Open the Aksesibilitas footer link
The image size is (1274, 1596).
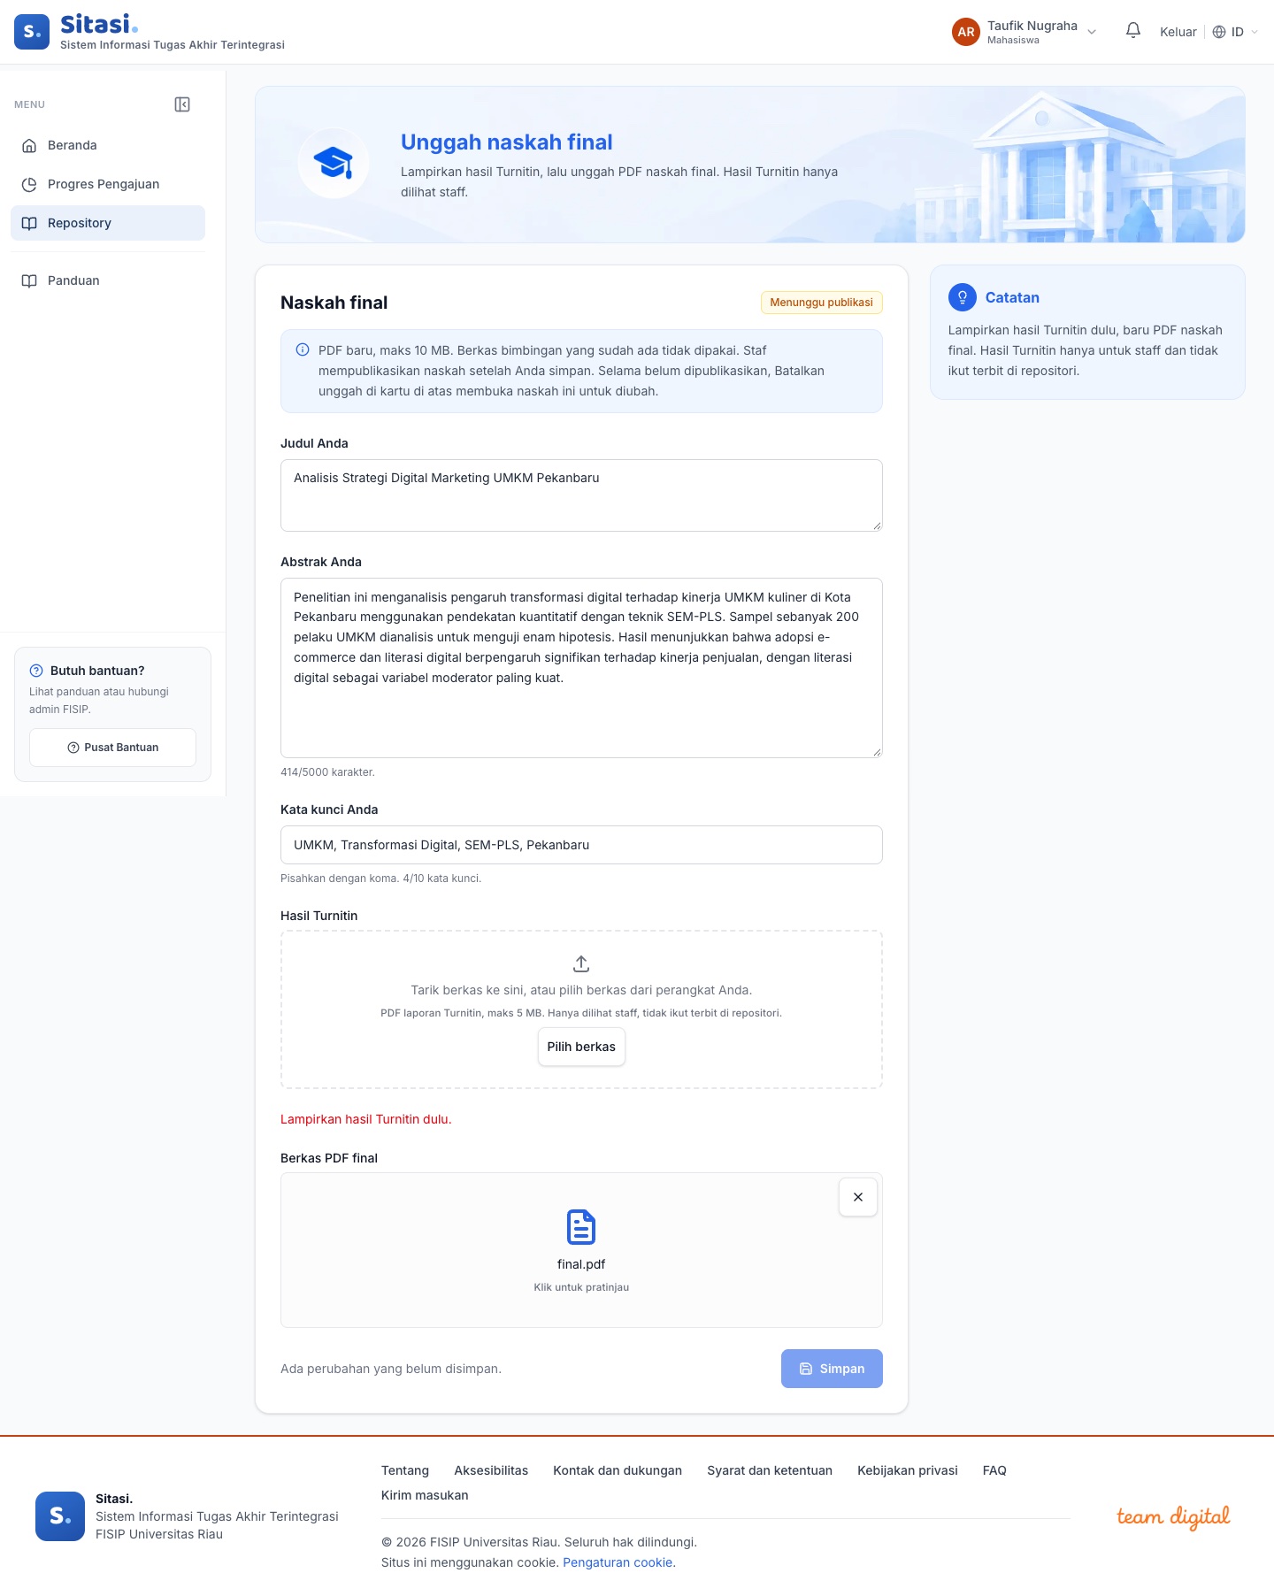[491, 1470]
